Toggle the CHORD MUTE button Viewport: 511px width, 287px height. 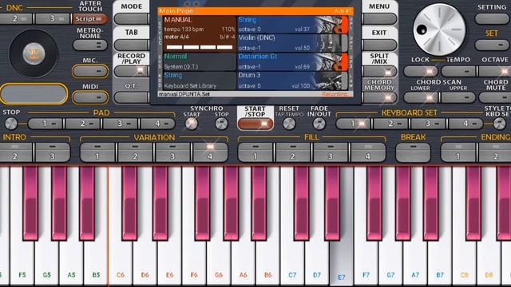495,97
